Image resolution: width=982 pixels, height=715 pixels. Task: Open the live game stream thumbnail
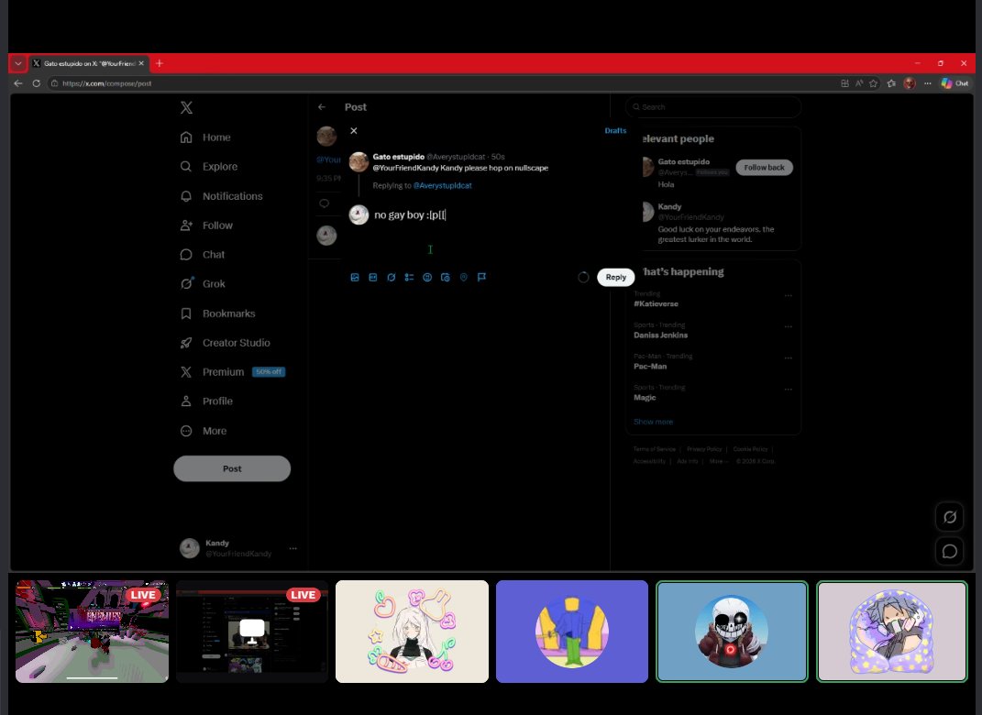tap(92, 631)
